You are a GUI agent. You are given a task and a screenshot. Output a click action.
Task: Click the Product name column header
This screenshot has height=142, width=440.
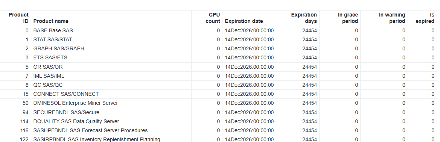coord(111,18)
